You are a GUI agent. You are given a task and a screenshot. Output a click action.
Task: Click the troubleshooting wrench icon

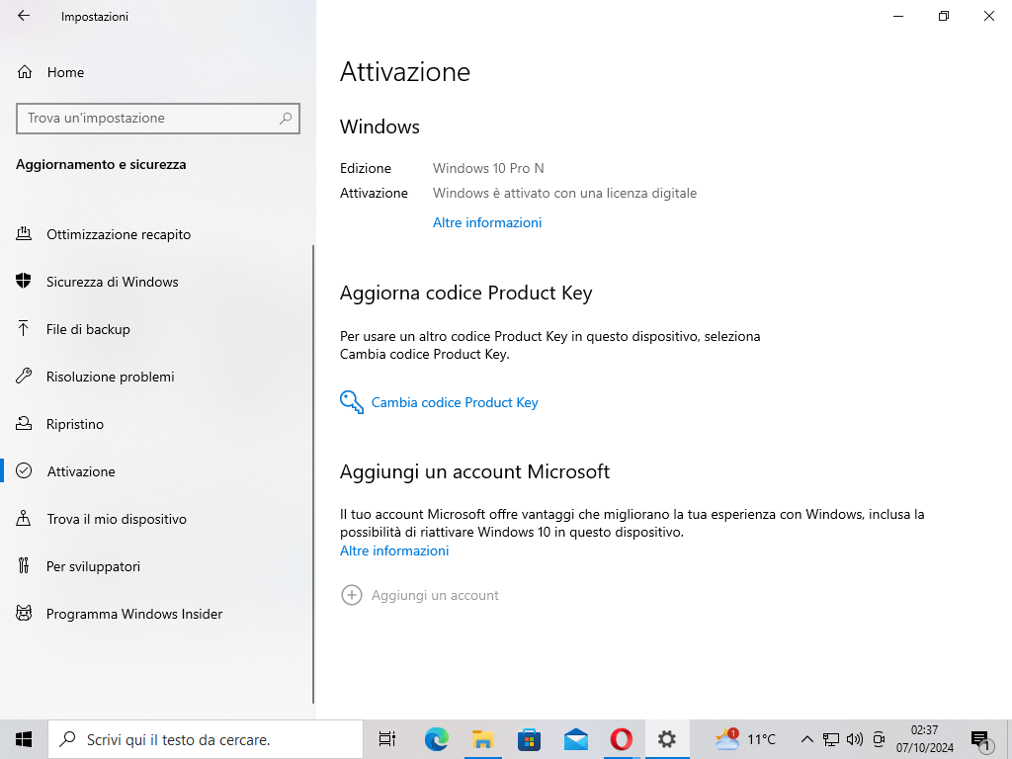24,376
